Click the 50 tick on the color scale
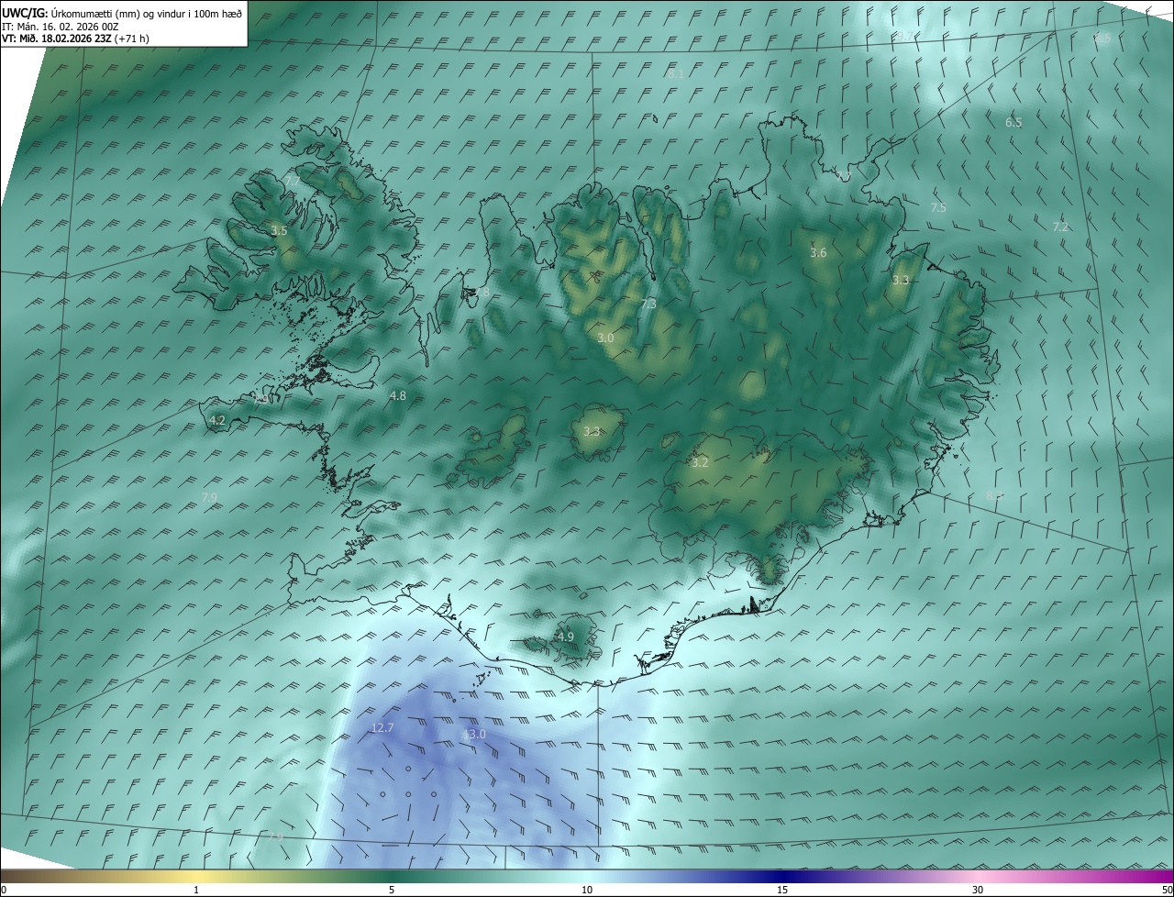Screen dimensions: 1174x897 pos(1167,890)
